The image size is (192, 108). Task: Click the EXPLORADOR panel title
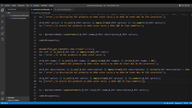12,9
